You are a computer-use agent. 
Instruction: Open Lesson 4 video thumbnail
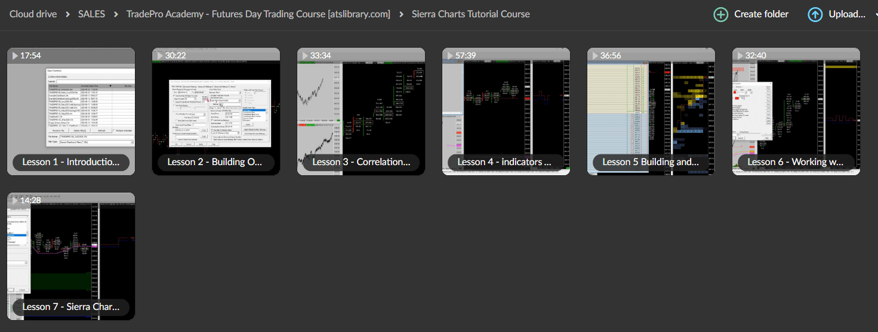(x=506, y=111)
